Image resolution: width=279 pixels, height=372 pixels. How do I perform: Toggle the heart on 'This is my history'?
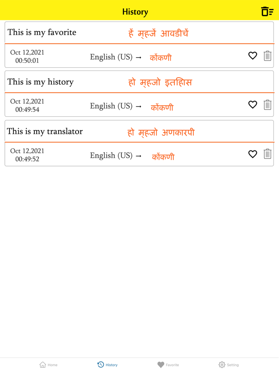253,105
